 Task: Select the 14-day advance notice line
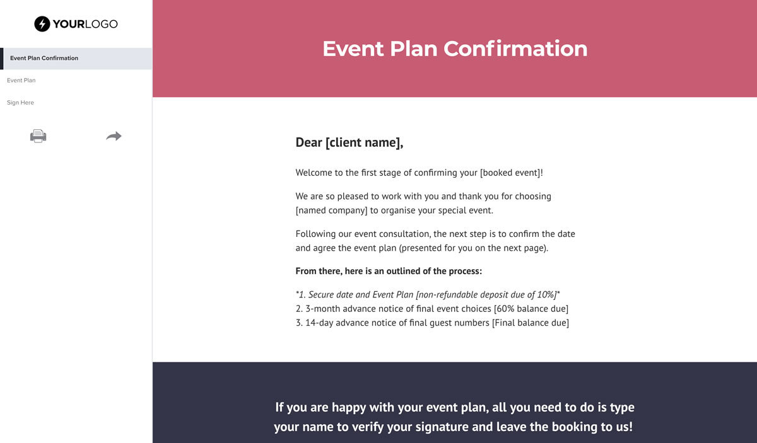(x=431, y=322)
